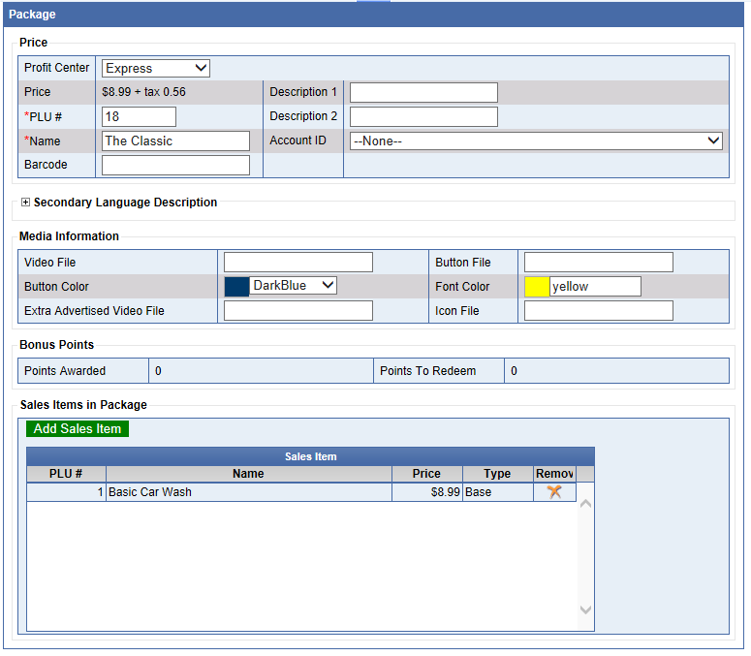The width and height of the screenshot is (751, 656).
Task: Click the Add Sales Item button
Action: [x=78, y=428]
